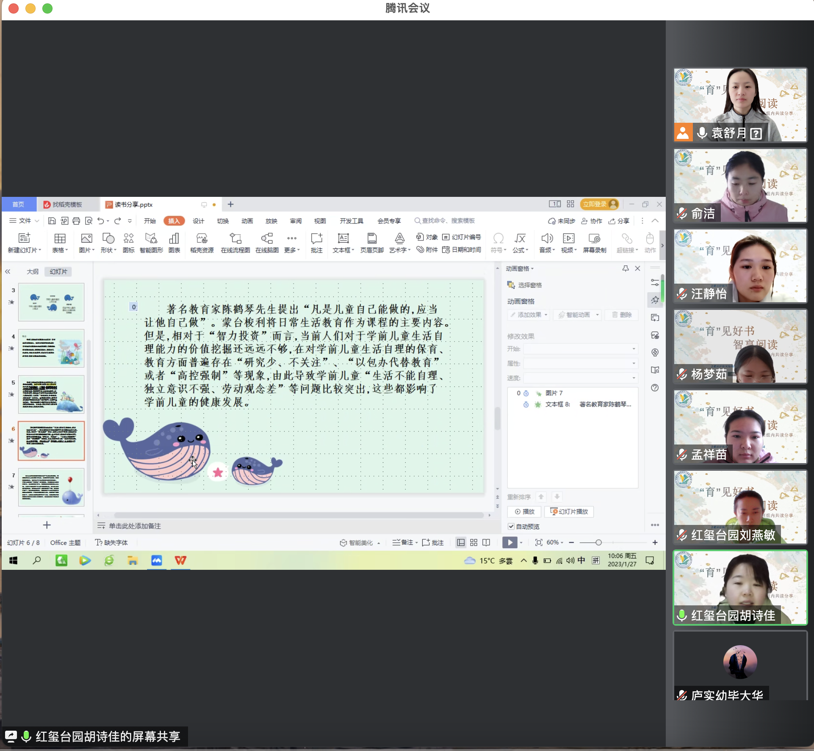Open 在线流程图 online flowchart
The image size is (814, 751).
point(235,243)
